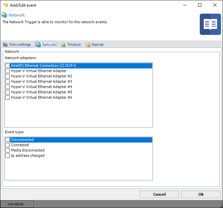Image resolution: width=223 pixels, height=208 pixels.
Task: Enable the Ip address changed checkbox
Action: [x=8, y=156]
